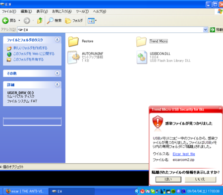This screenshot has height=195, width=223.
Task: Click the Forward arrow button
Action: 27,21
